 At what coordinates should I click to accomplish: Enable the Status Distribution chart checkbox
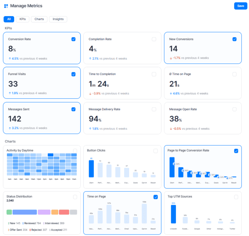tap(75, 197)
